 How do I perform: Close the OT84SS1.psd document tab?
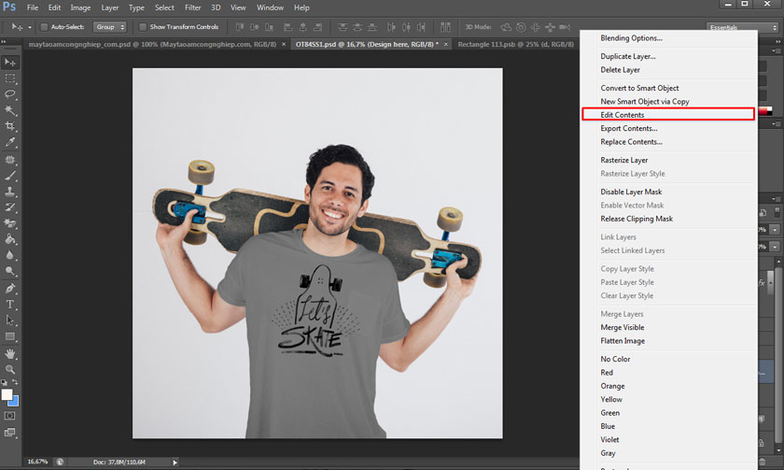coord(446,45)
